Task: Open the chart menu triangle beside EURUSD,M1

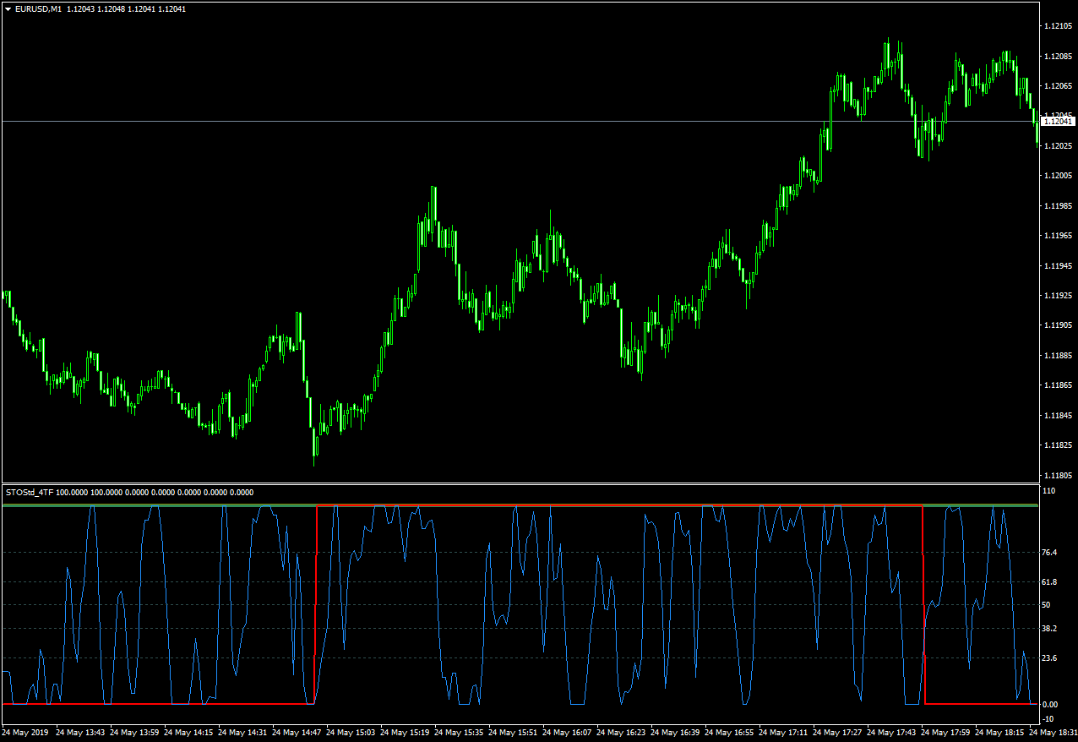Action: pyautogui.click(x=8, y=8)
